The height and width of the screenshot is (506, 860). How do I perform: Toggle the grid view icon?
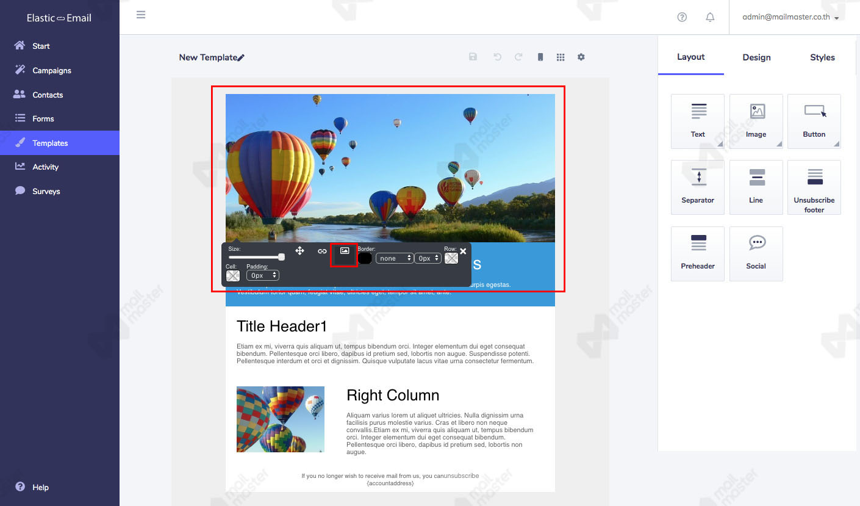561,57
